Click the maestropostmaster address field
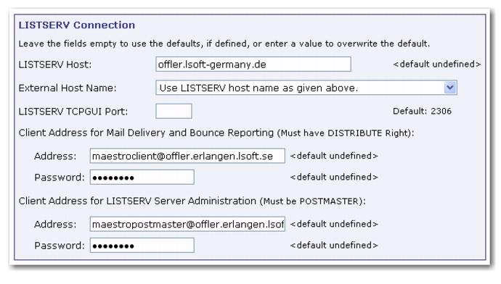Image resolution: width=501 pixels, height=284 pixels. pos(187,224)
